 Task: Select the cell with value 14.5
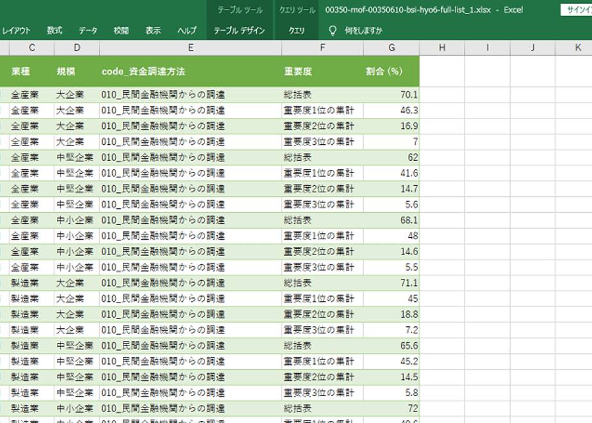391,377
